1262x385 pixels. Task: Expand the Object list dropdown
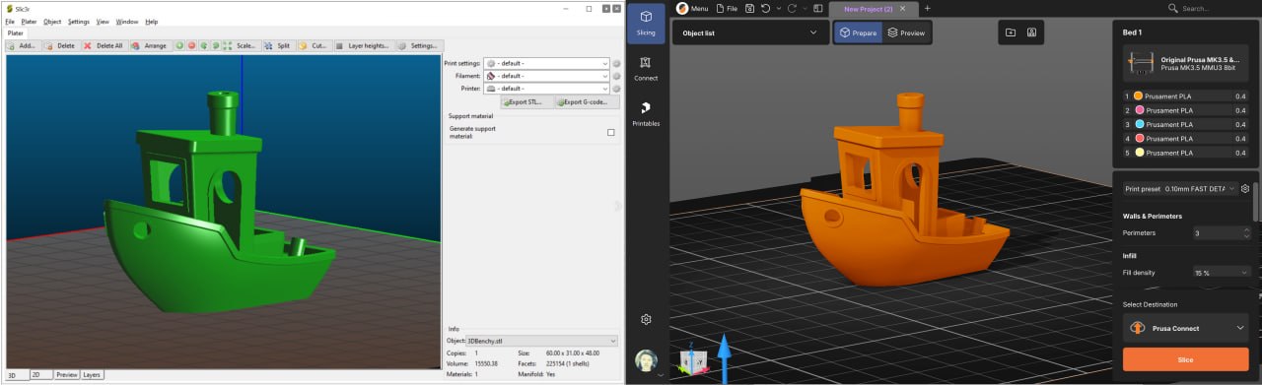[x=750, y=32]
